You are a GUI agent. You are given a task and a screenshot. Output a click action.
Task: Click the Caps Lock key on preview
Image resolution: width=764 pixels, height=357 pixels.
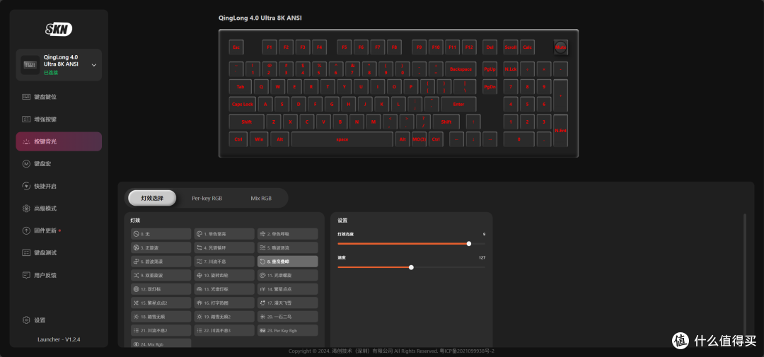pos(243,104)
